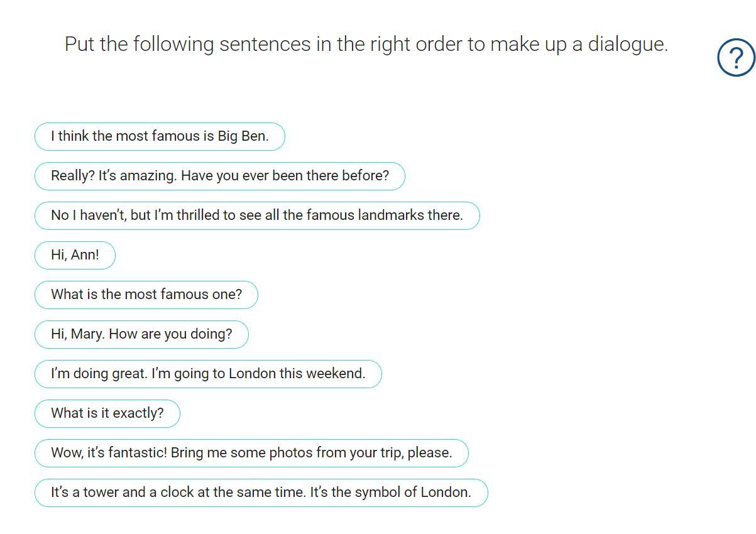Click the 'Hi, Ann!' greeting
This screenshot has height=534, width=756.
point(75,255)
